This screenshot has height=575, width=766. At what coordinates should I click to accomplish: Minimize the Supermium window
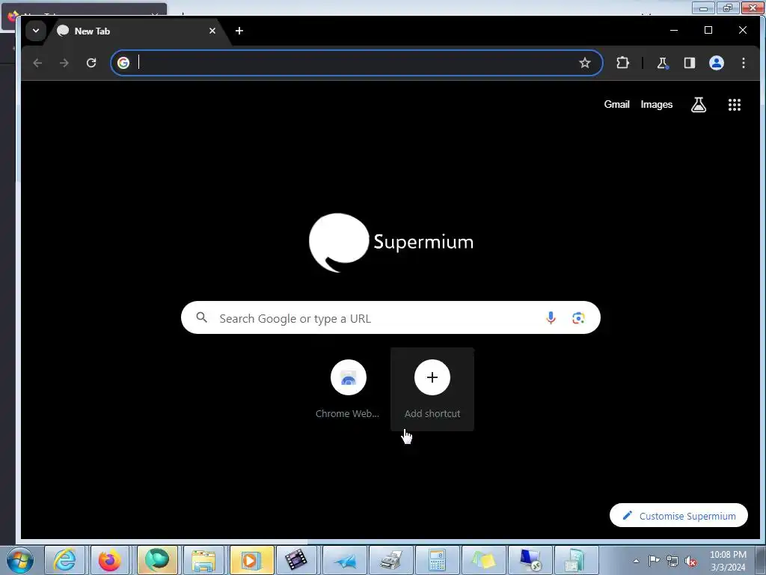tap(674, 30)
